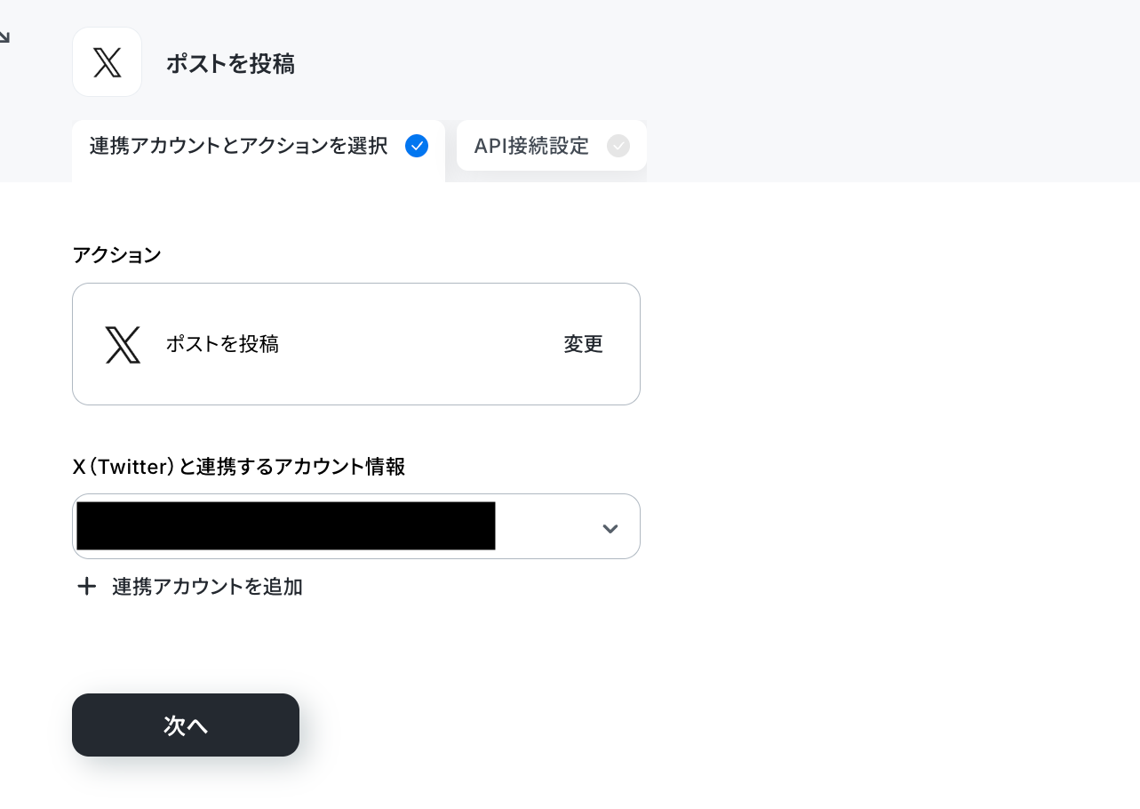Screen dimensions: 1140x809
Task: Click the API接続設定 tab label text
Action: [531, 146]
